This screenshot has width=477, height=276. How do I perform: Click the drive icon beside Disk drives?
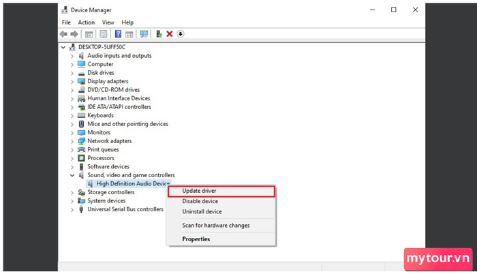[81, 74]
